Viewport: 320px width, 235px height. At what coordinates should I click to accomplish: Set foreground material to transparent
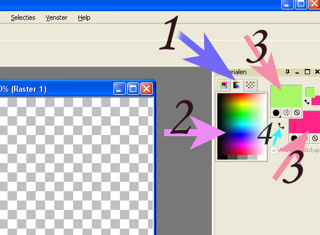click(297, 113)
